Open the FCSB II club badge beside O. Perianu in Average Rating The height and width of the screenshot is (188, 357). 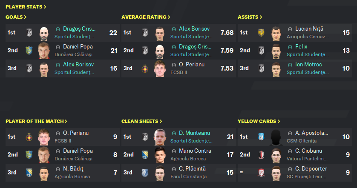pyautogui.click(x=145, y=68)
